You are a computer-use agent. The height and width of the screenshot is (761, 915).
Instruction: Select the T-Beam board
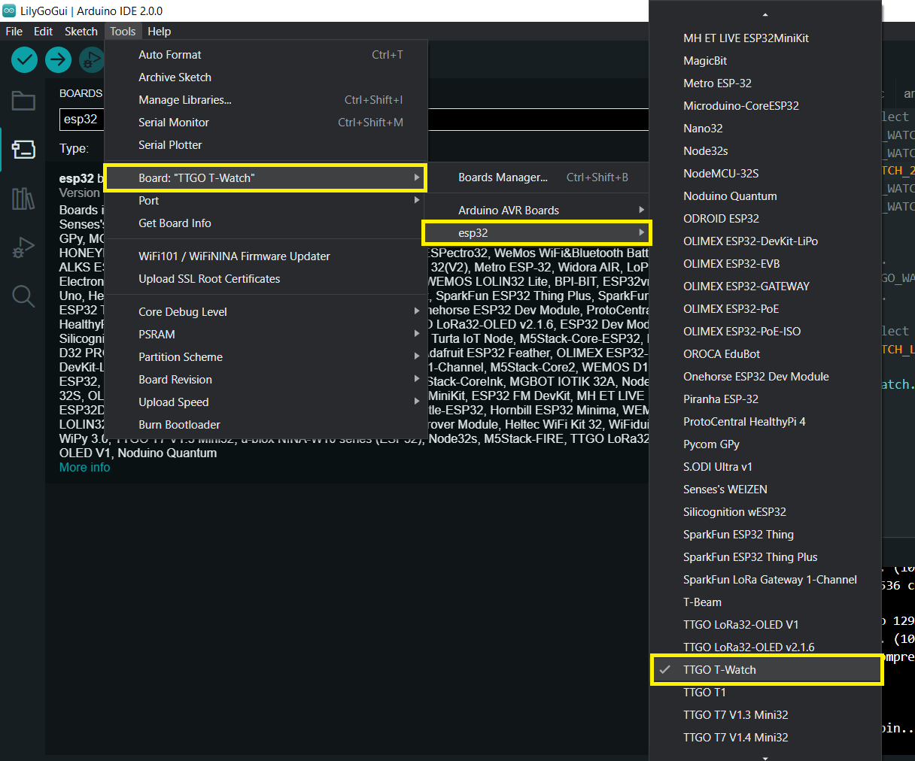(x=765, y=602)
